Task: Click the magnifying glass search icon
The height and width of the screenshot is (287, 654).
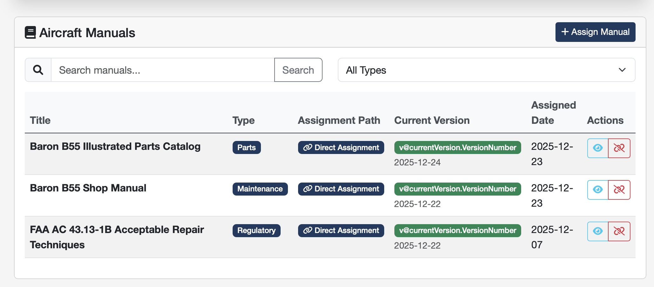Action: pyautogui.click(x=38, y=70)
